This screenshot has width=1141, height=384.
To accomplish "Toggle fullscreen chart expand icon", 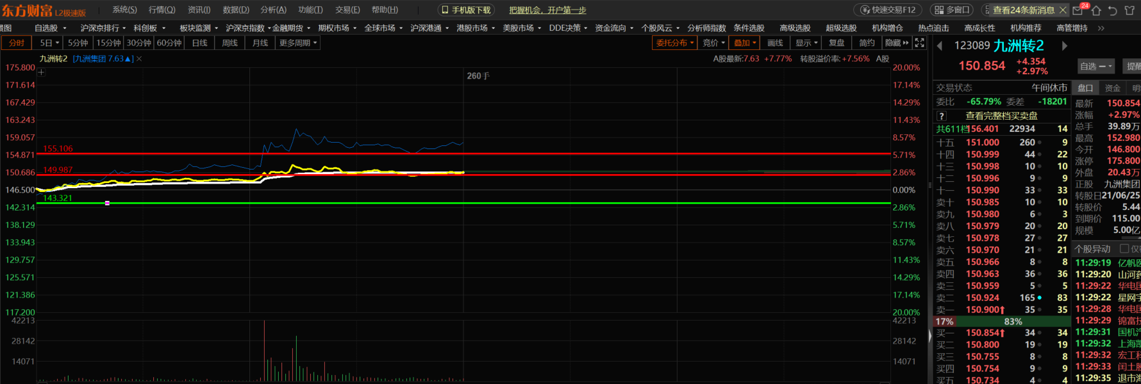I will click(920, 43).
